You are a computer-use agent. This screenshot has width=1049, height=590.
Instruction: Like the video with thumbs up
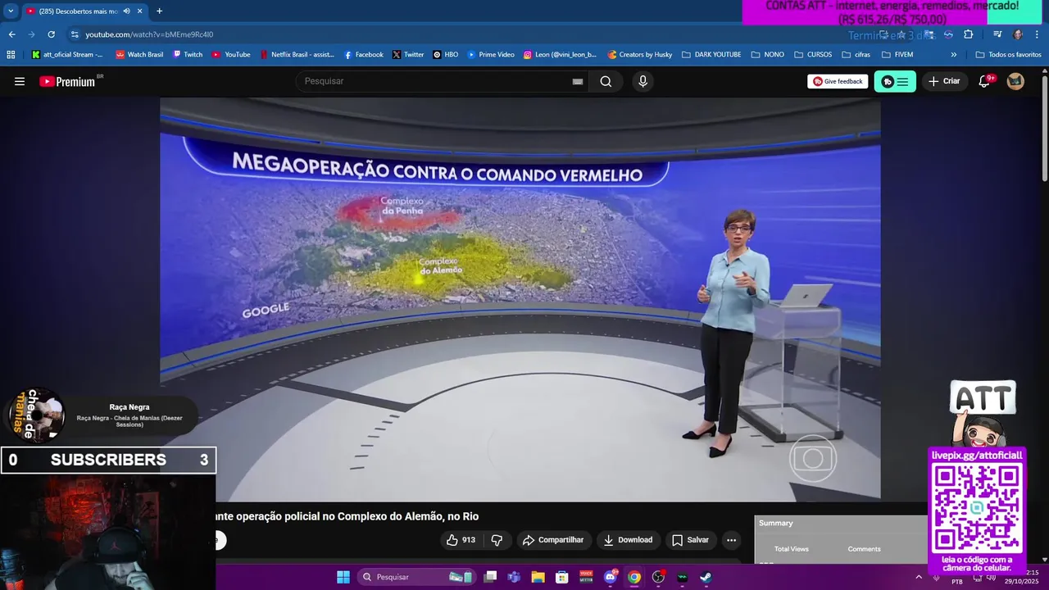tap(461, 540)
